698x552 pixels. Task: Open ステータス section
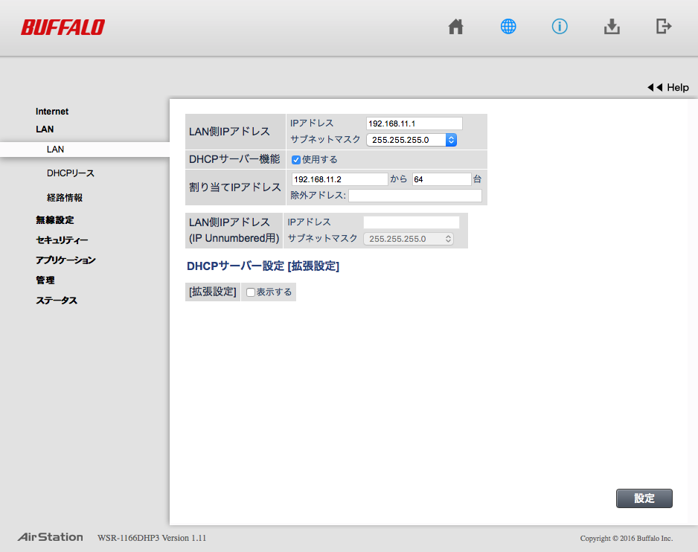click(x=57, y=301)
